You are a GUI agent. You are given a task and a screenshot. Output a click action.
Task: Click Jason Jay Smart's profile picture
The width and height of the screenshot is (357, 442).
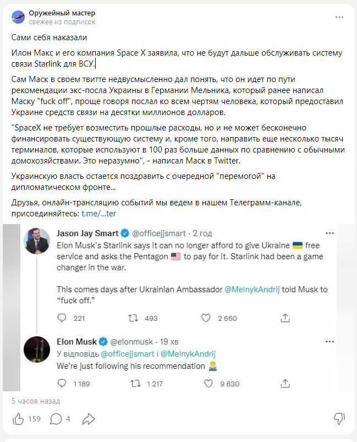click(38, 241)
